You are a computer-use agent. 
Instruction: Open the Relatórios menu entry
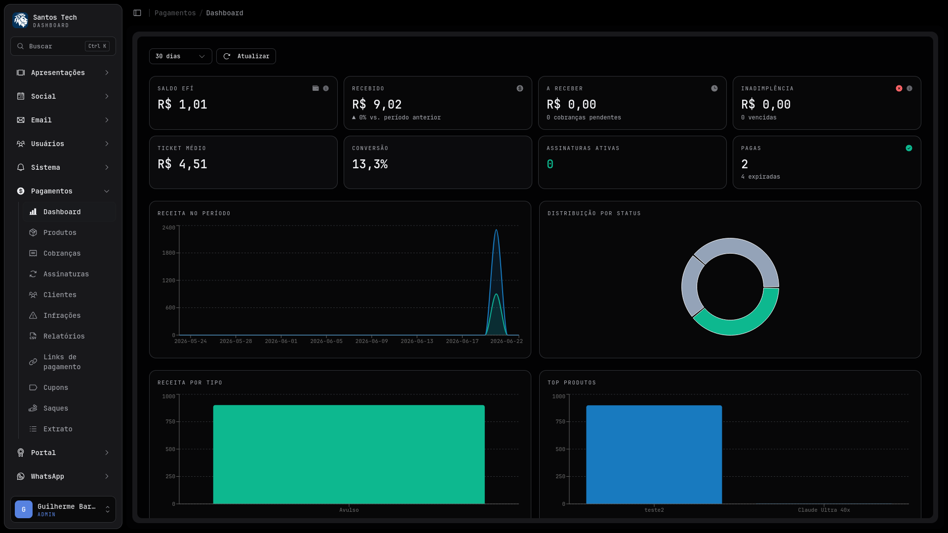point(69,336)
